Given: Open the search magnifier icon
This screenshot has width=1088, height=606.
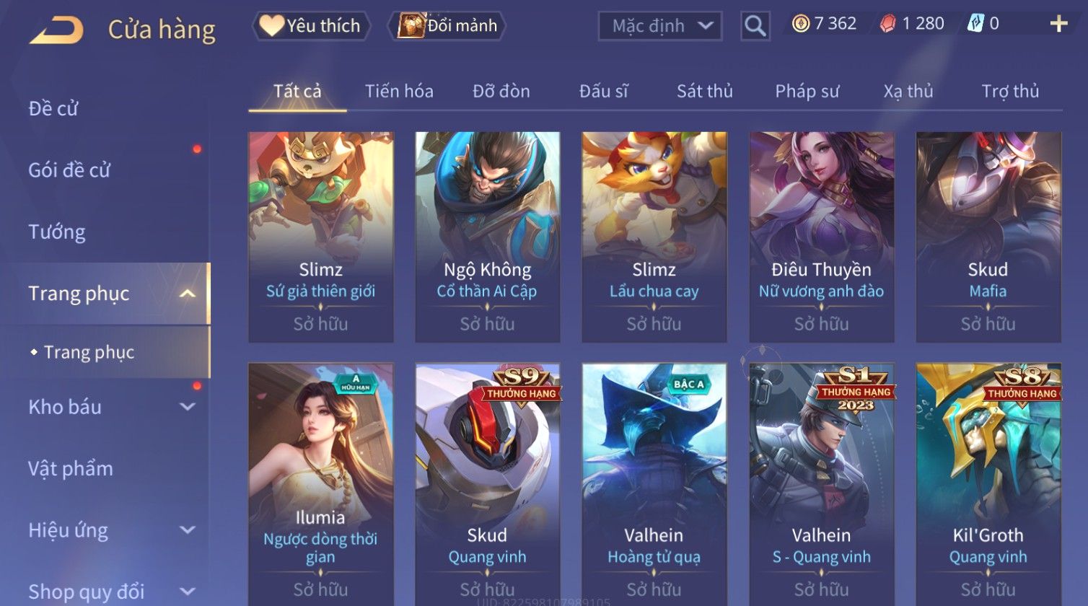Looking at the screenshot, I should click(x=755, y=26).
